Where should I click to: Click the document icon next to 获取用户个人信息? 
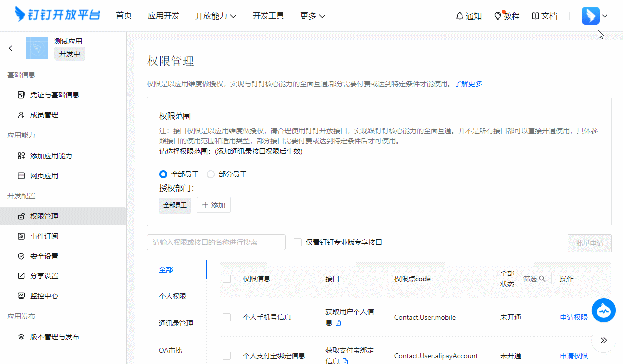(x=339, y=323)
